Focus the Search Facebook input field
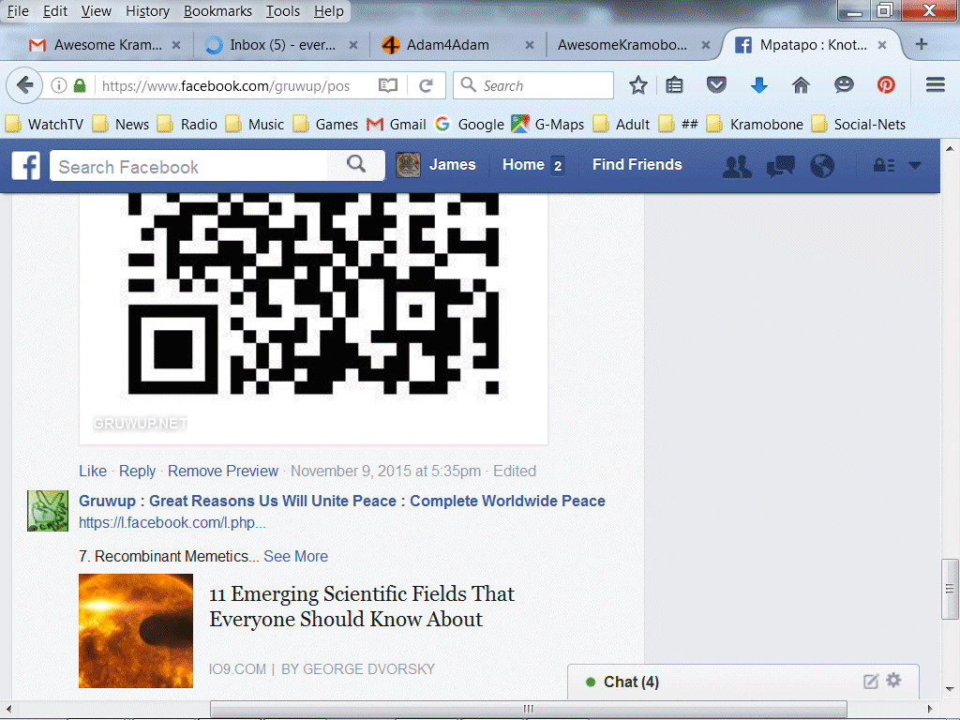This screenshot has height=720, width=960. (188, 165)
